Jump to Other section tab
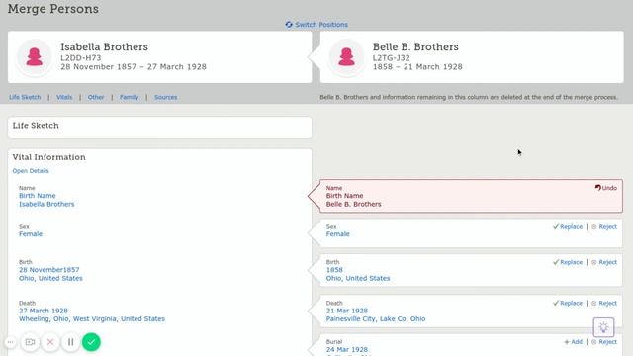 point(96,97)
